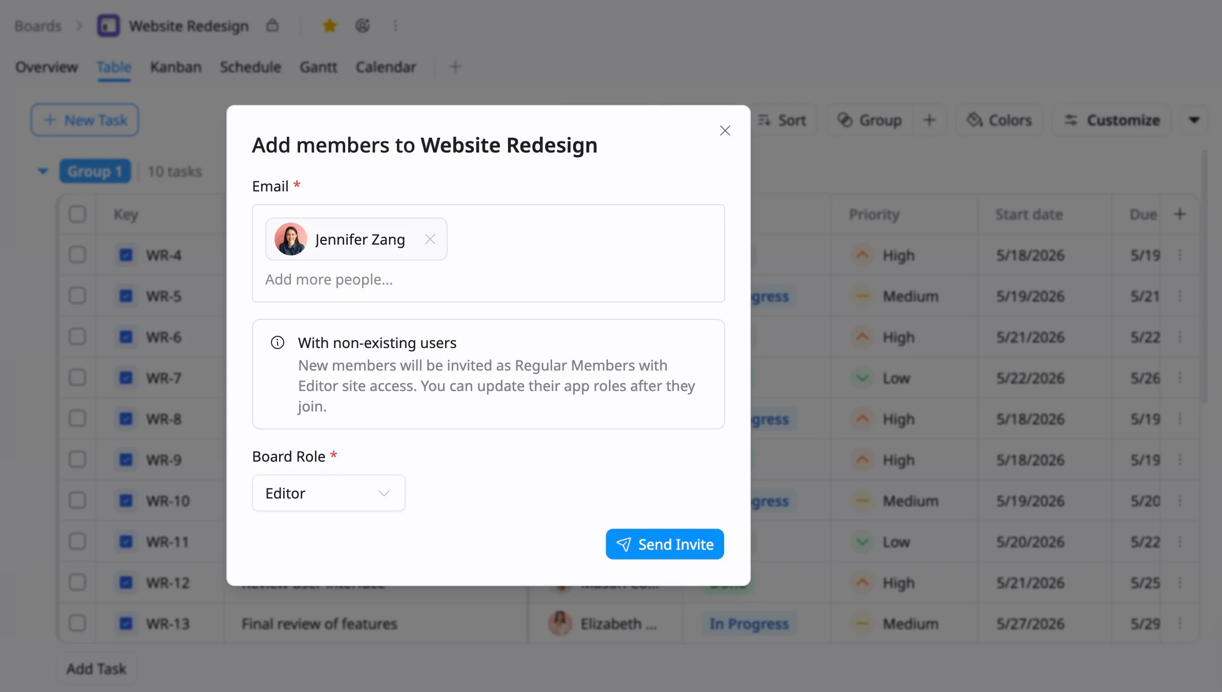
Task: Click Jennifer Zang's avatar in the chip
Action: [291, 239]
